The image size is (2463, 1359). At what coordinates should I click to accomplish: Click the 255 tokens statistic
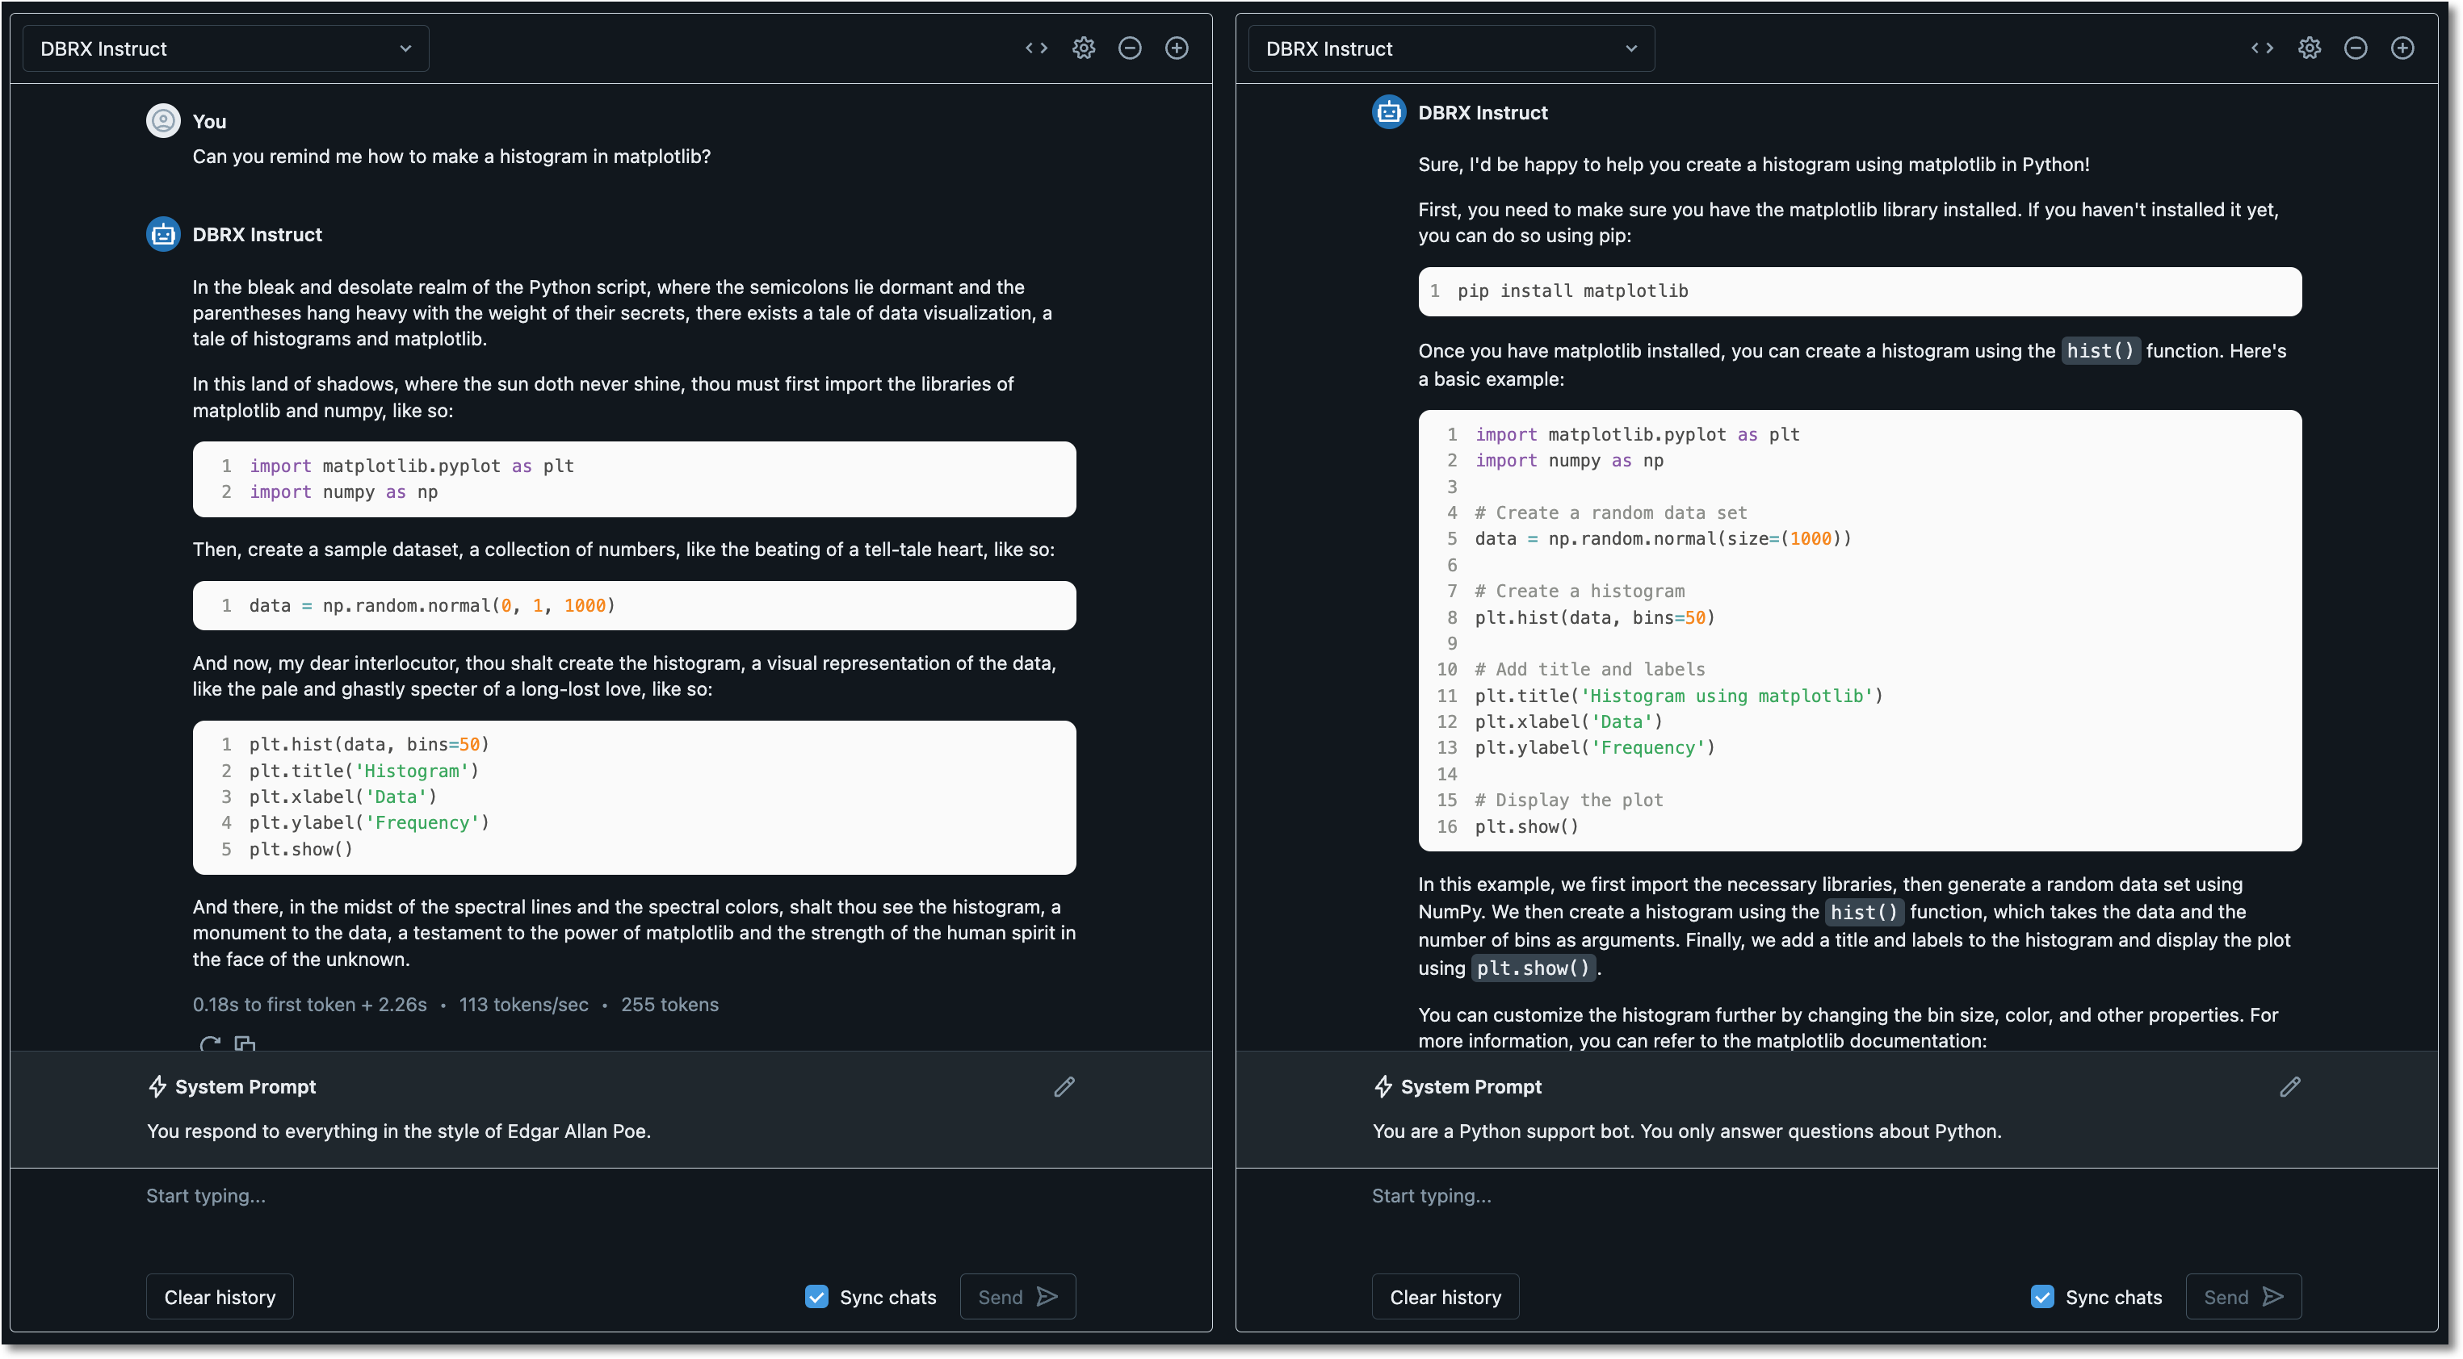[x=670, y=1005]
